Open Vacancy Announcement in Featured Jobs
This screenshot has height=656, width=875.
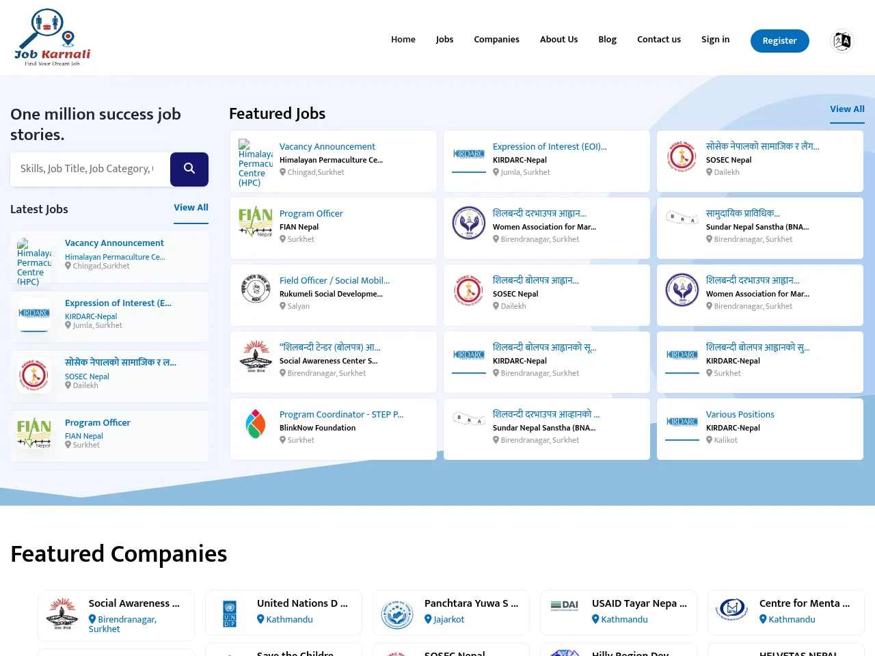click(x=327, y=147)
